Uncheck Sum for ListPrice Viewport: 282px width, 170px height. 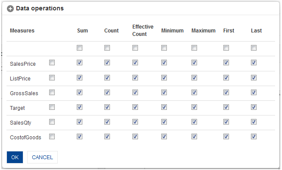click(79, 78)
